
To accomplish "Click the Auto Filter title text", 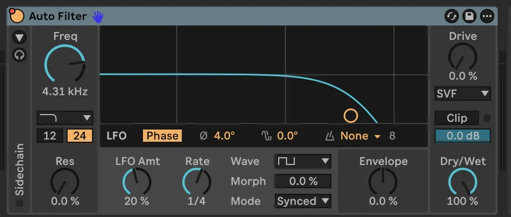I will point(58,16).
